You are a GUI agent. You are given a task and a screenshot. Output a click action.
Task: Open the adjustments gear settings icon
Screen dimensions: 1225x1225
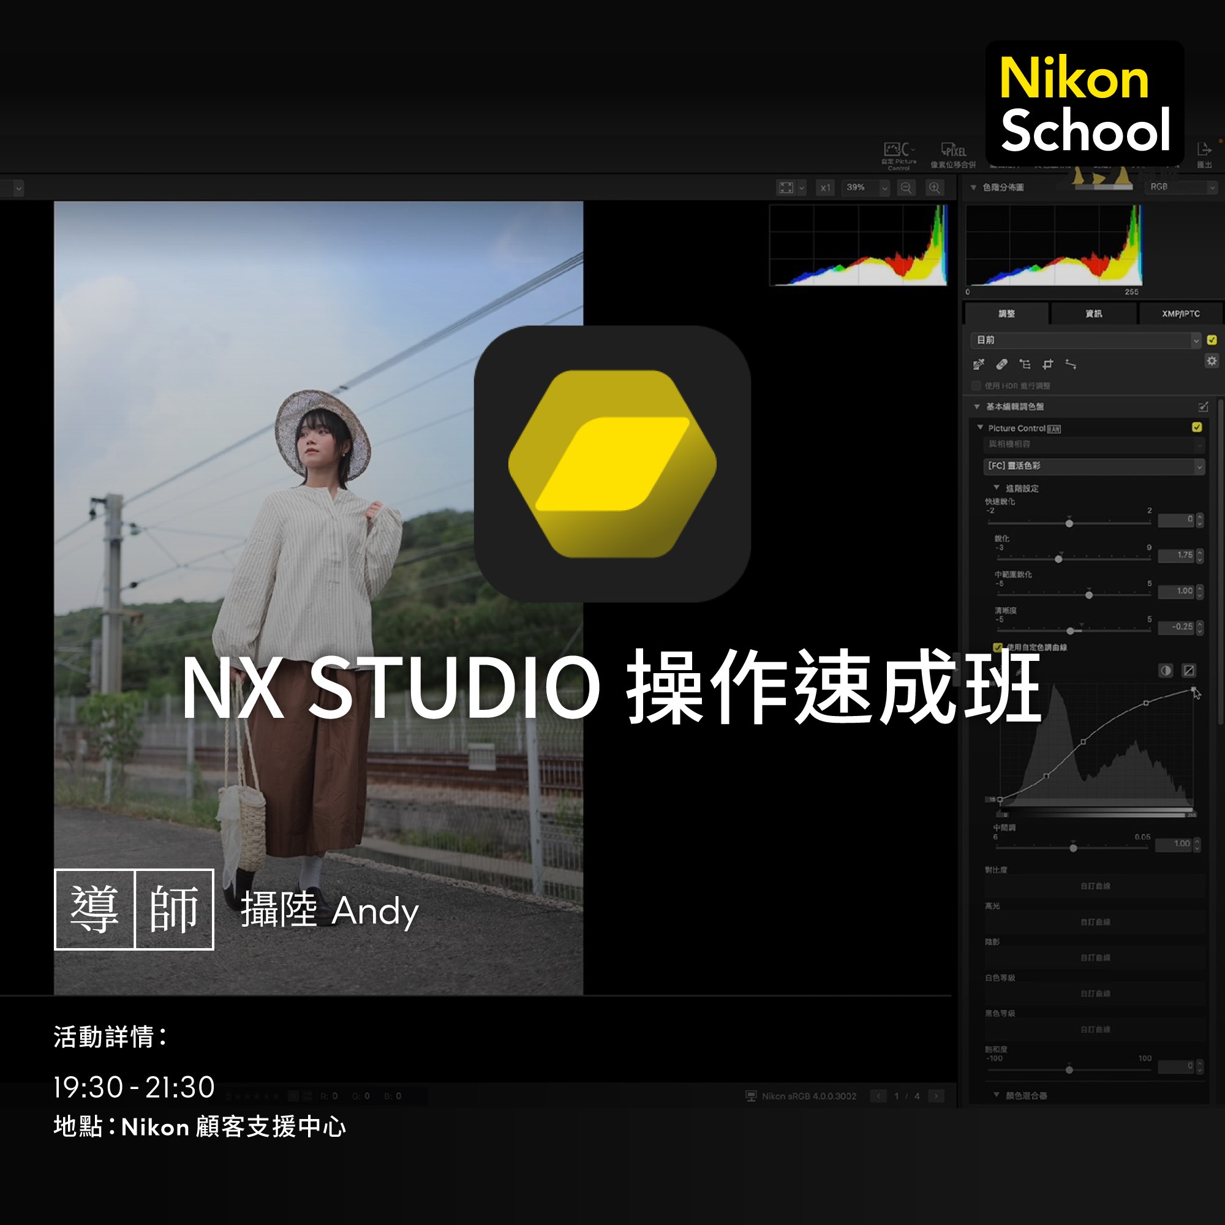pos(1212,361)
